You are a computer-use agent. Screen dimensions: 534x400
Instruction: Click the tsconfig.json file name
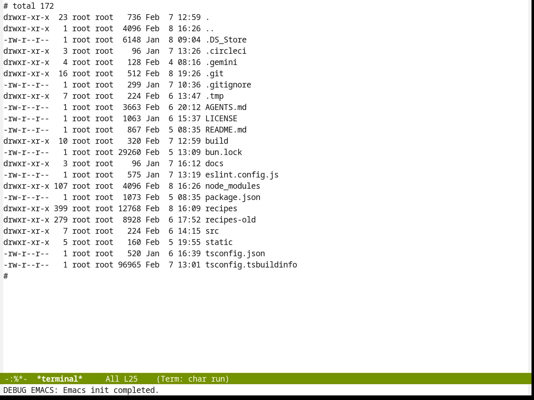[x=235, y=253]
